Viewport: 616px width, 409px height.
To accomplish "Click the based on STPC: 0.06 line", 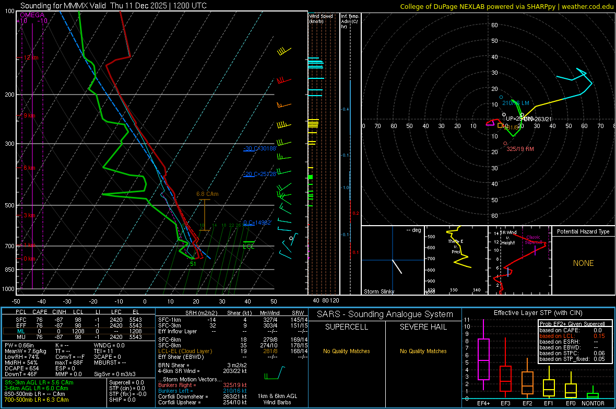I will coord(572,354).
